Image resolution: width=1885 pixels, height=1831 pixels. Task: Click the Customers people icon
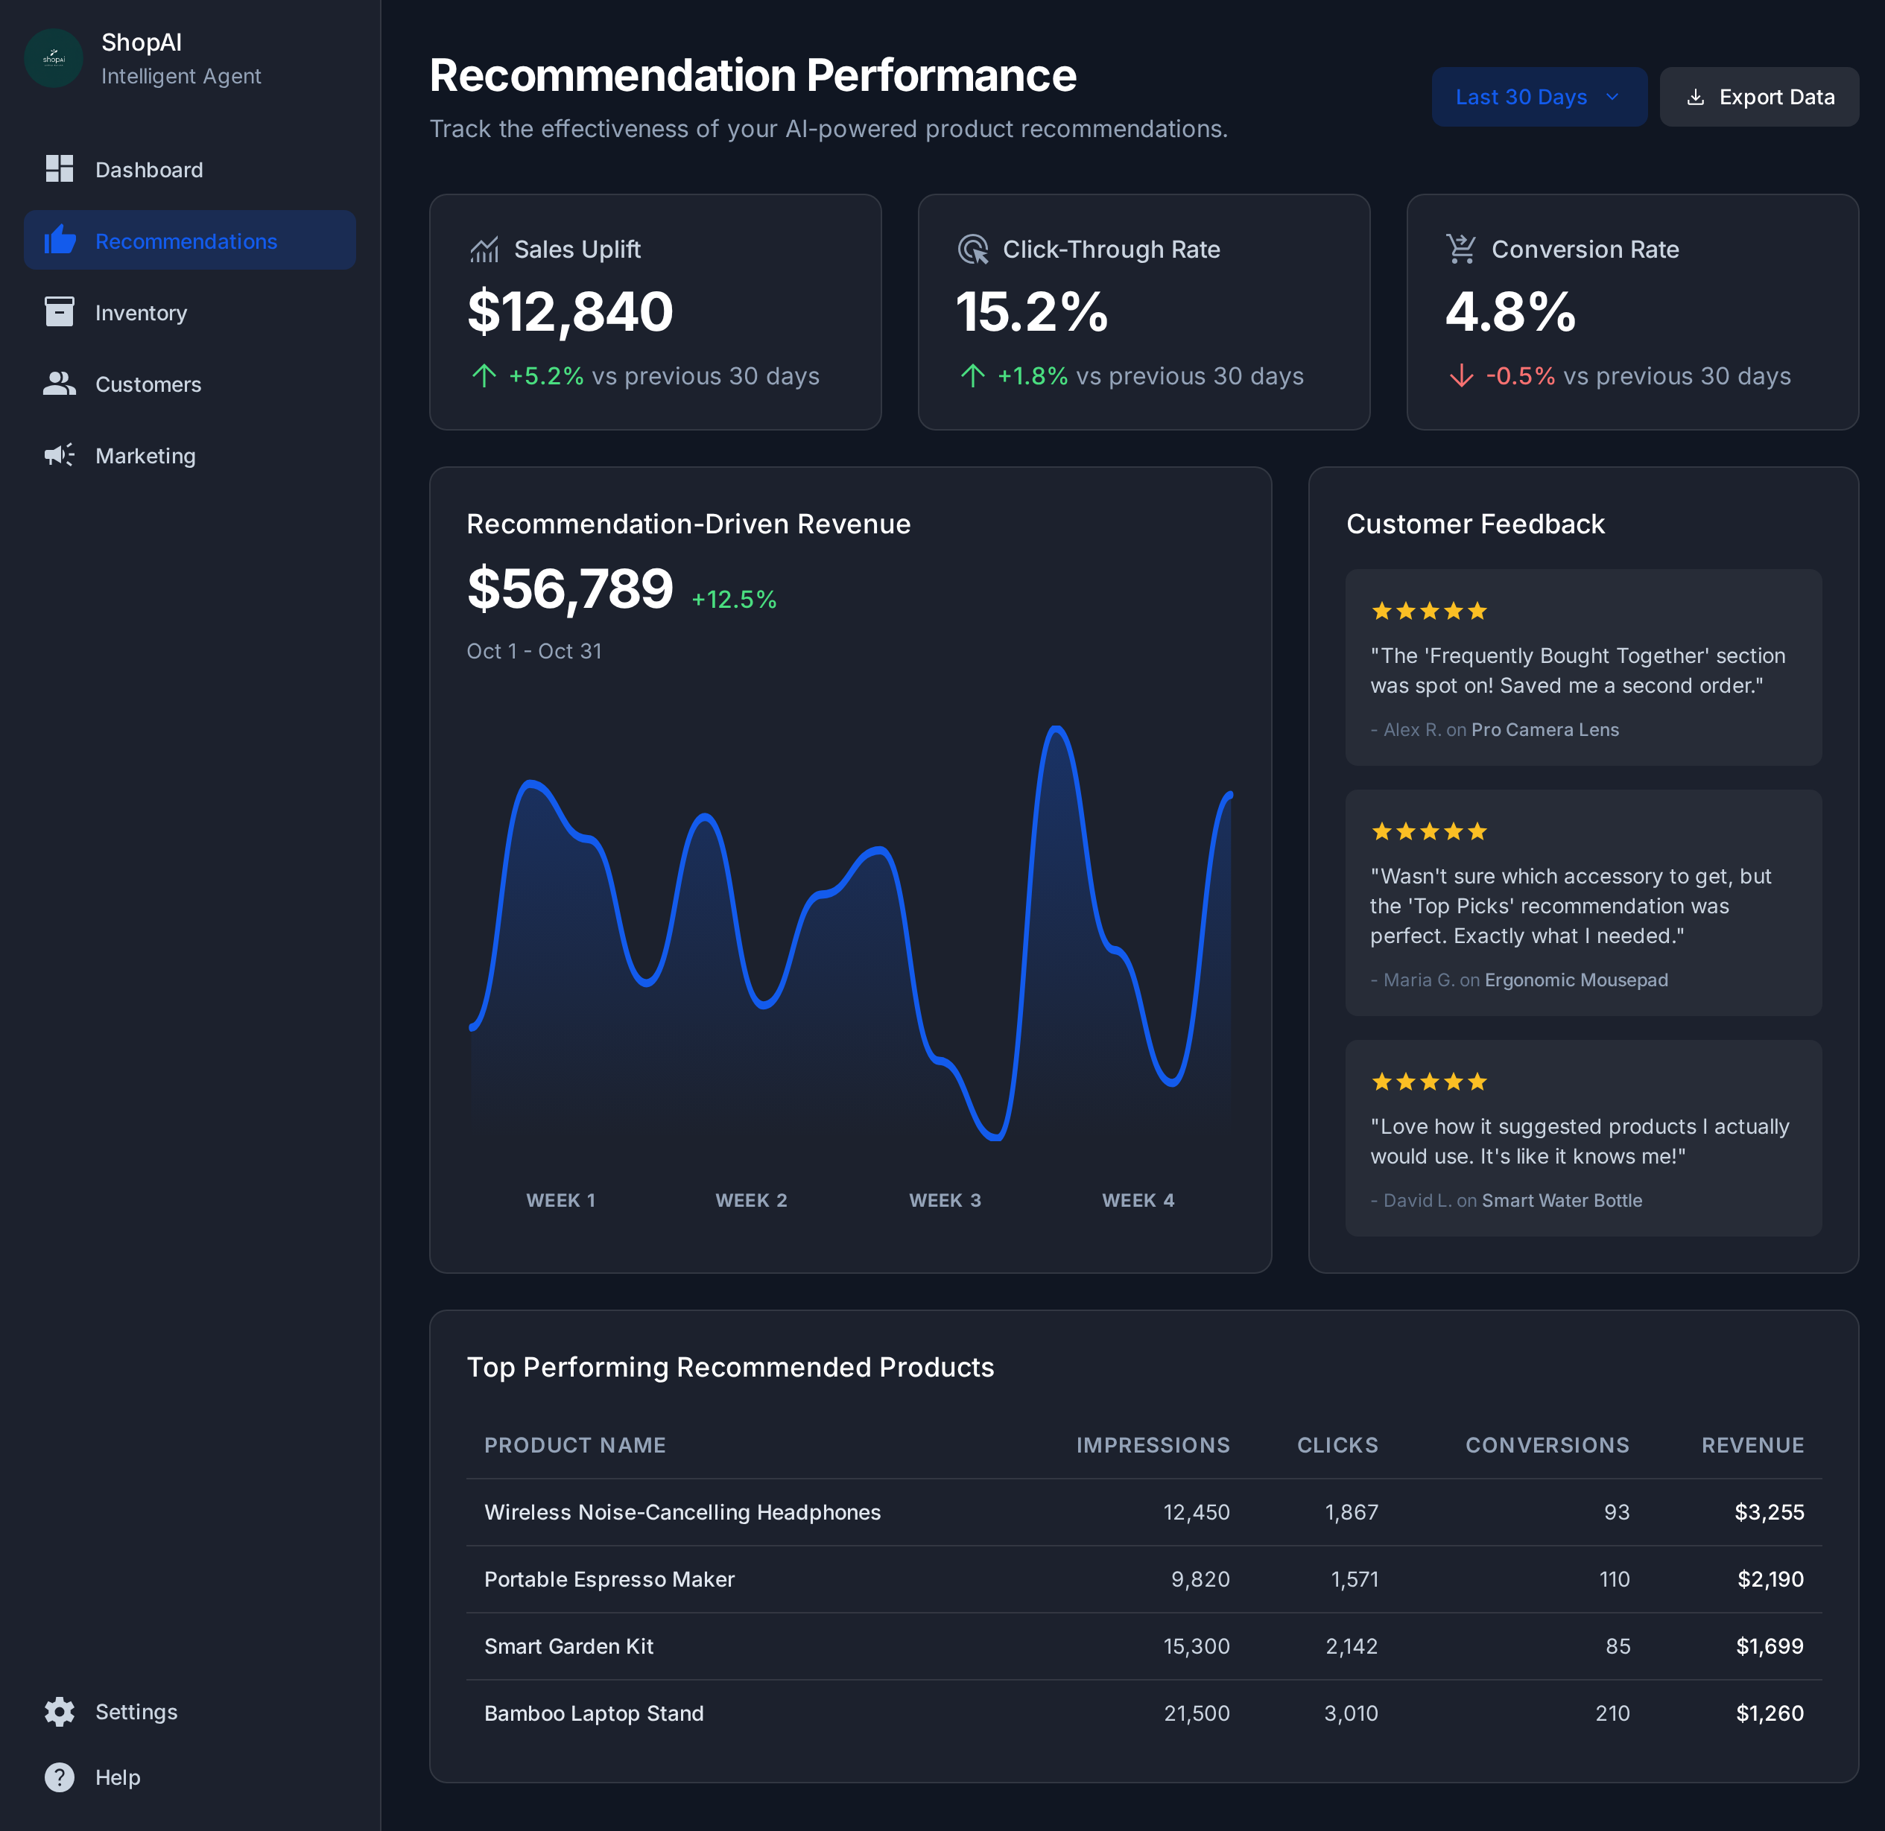[60, 384]
